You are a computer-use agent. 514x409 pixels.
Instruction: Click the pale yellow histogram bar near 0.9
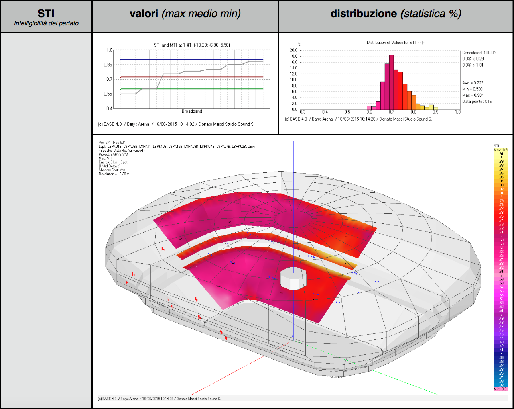[x=436, y=108]
